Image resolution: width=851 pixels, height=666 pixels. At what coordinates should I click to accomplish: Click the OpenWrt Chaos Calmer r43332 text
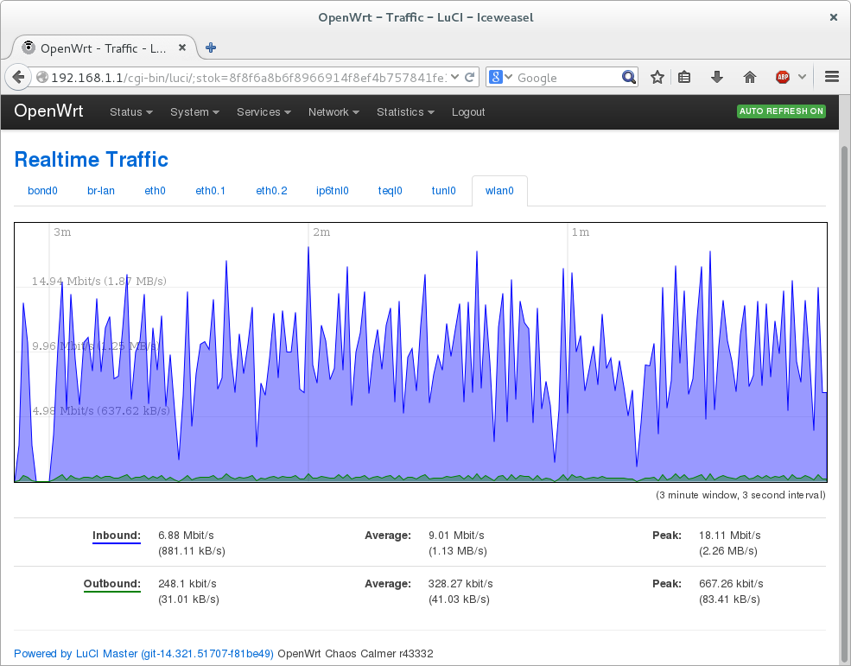click(x=355, y=654)
